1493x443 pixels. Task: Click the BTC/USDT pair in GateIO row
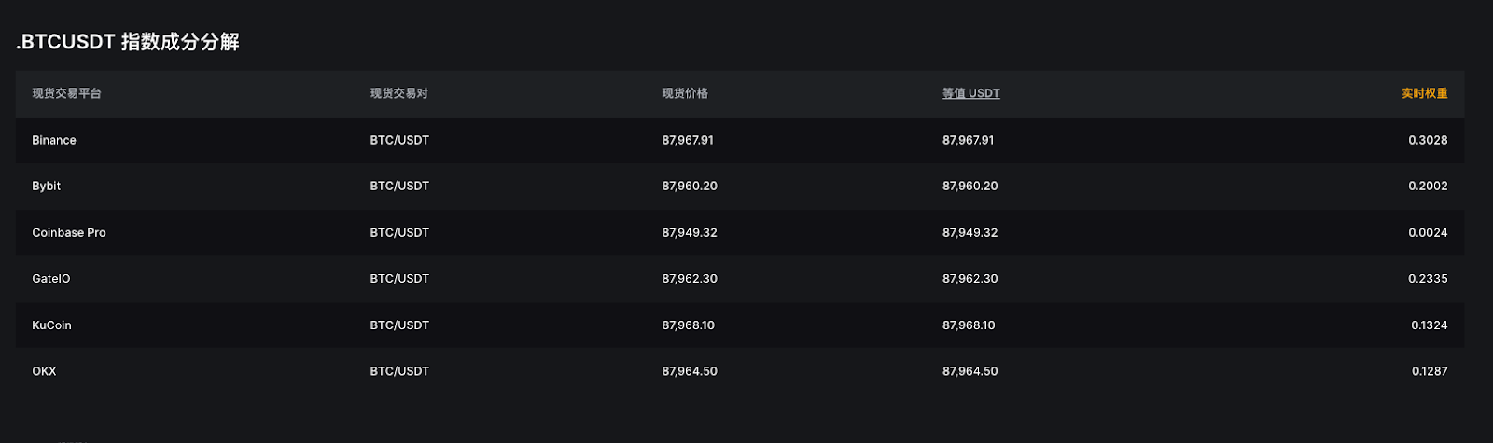tap(399, 278)
